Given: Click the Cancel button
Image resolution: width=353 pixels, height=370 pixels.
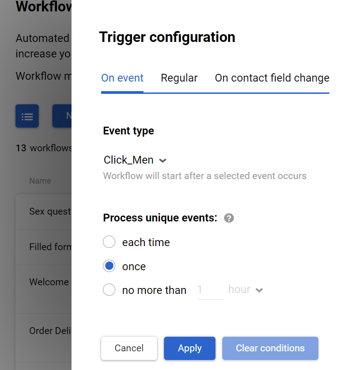Looking at the screenshot, I should point(129,348).
